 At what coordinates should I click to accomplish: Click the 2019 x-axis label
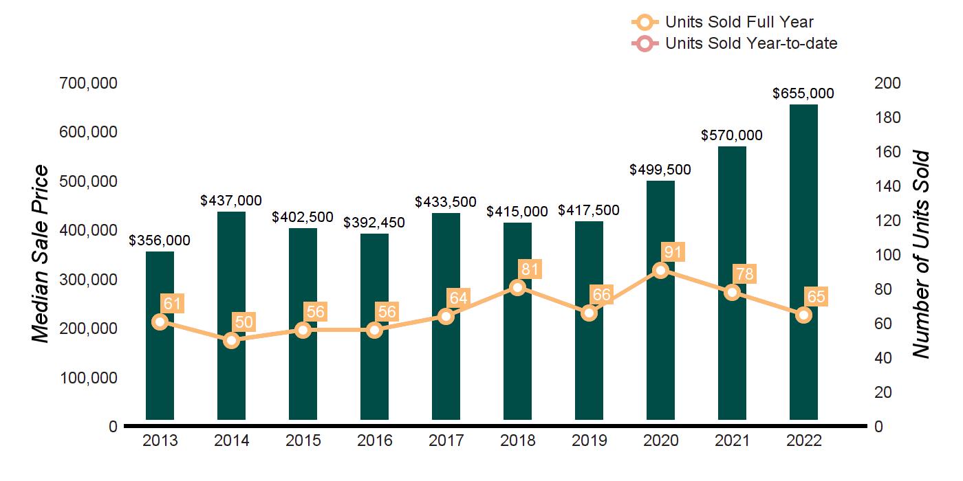point(589,441)
